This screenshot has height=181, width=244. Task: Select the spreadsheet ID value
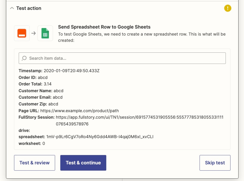[x=100, y=137]
